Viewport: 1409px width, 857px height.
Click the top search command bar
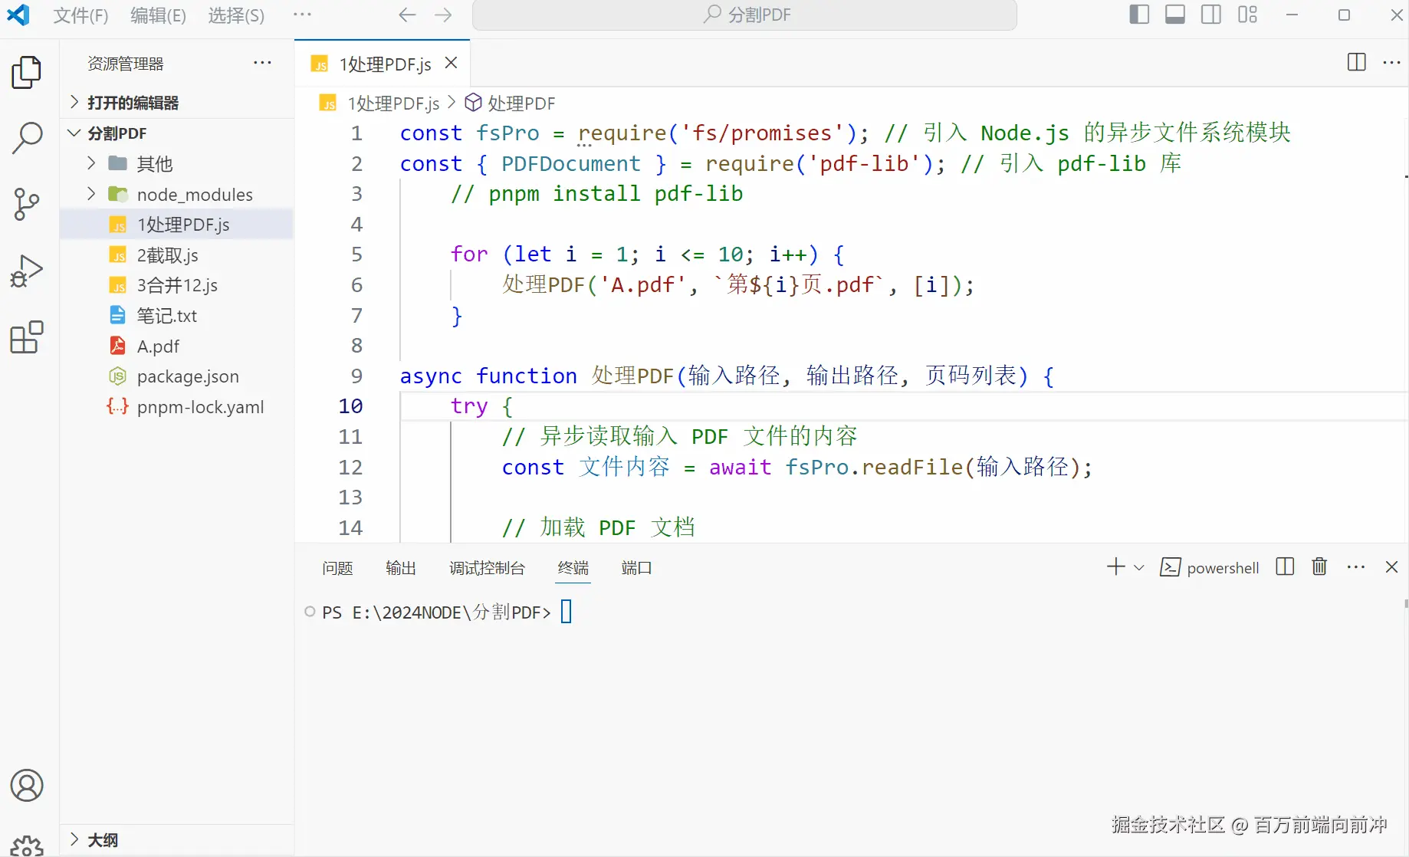(744, 15)
